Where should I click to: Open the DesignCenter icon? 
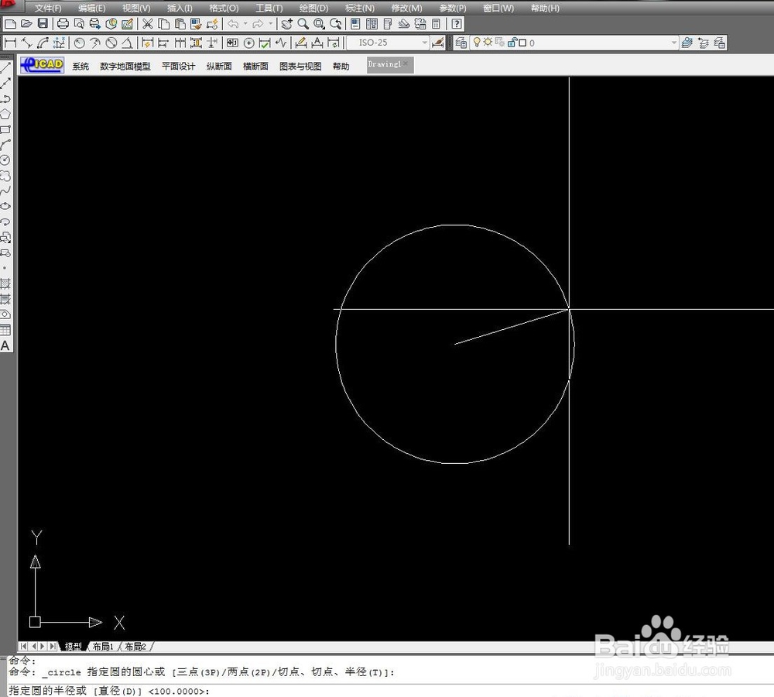pos(372,24)
